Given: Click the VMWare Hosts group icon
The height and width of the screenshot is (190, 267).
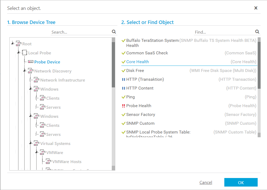Looking at the screenshot, I should click(x=49, y=162).
